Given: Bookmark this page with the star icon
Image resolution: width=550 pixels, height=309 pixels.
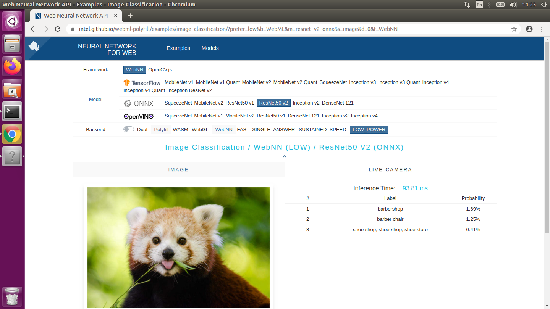Looking at the screenshot, I should tap(514, 29).
